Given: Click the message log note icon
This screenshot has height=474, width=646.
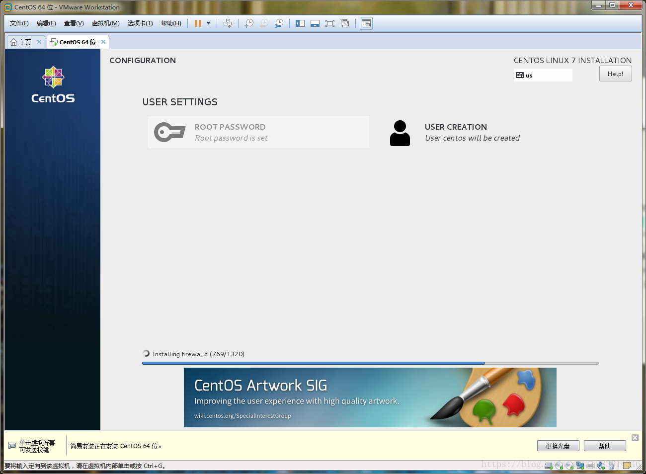Looking at the screenshot, I should click(627, 466).
